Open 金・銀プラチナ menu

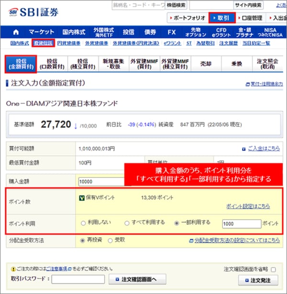[x=244, y=32]
